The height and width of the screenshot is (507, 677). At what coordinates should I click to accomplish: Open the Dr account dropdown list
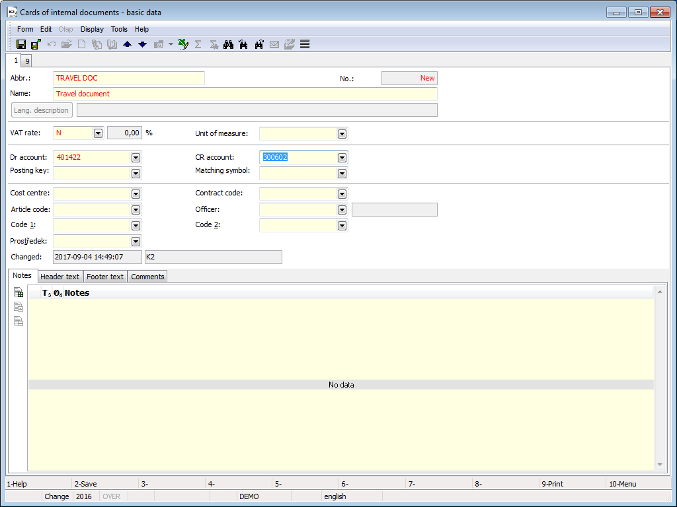pos(136,158)
